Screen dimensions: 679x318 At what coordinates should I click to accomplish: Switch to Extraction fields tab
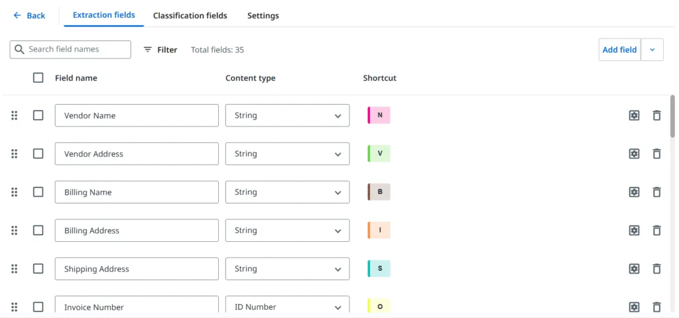click(104, 15)
